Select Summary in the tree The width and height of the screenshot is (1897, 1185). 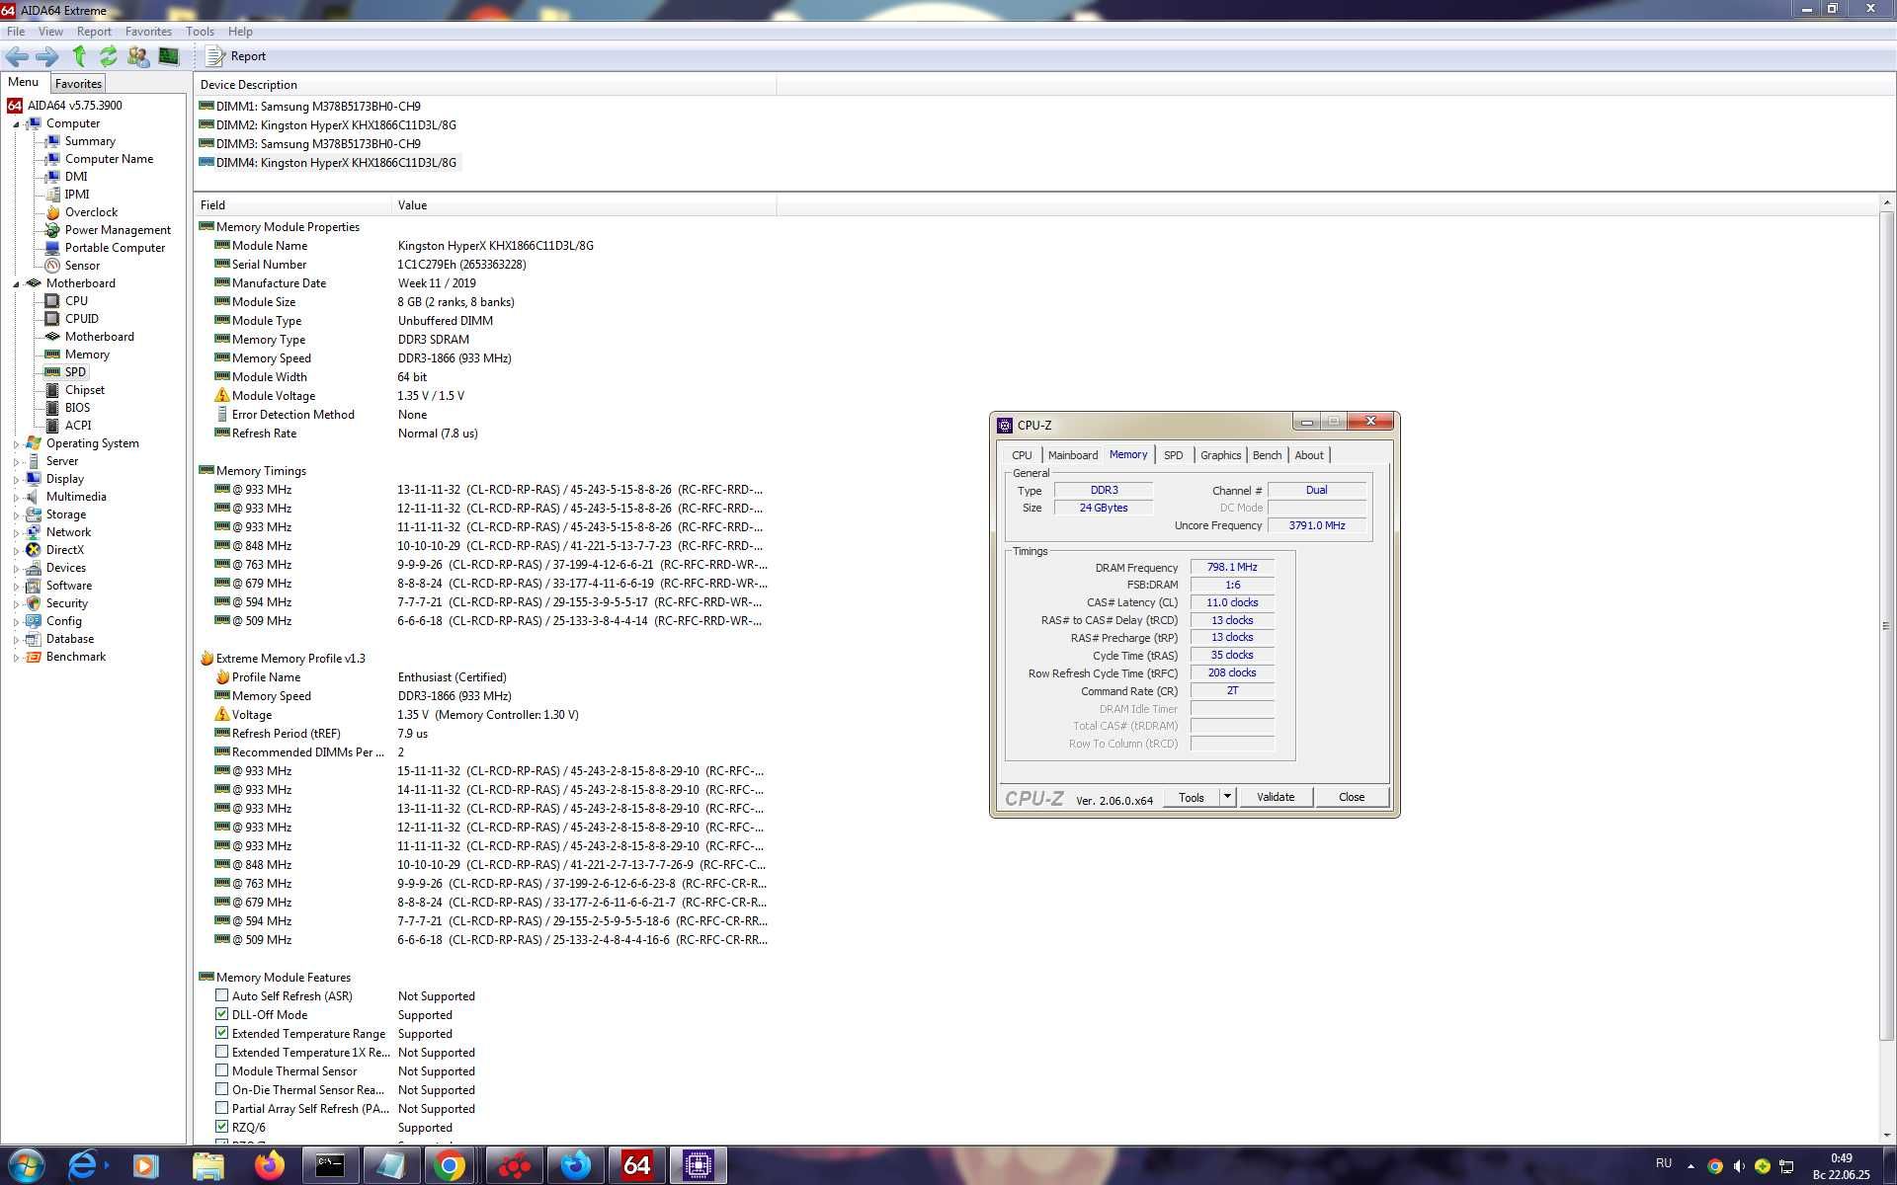[x=90, y=141]
